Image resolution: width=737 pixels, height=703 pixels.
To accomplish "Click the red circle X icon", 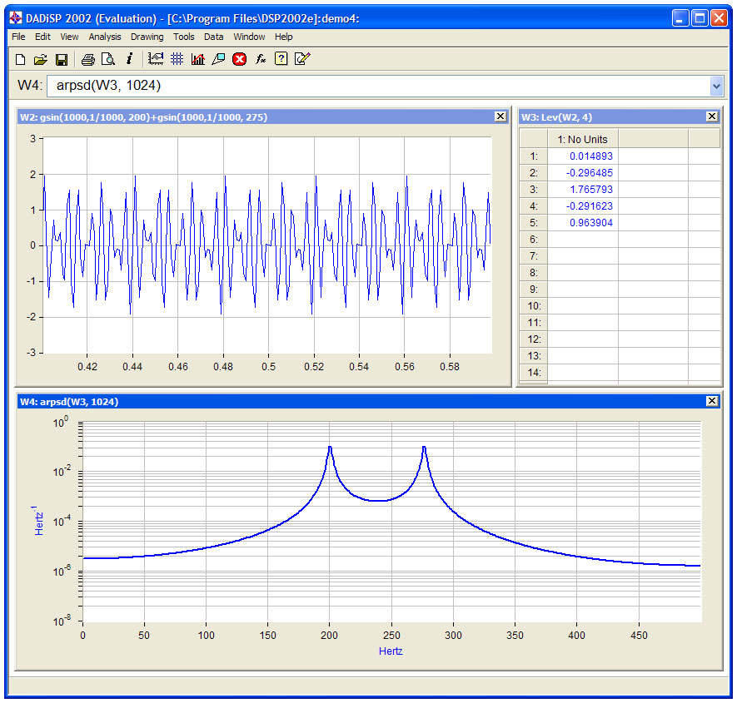I will tap(239, 59).
